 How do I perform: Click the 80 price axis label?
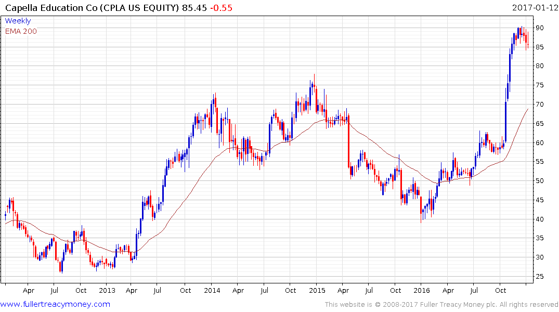[539, 66]
